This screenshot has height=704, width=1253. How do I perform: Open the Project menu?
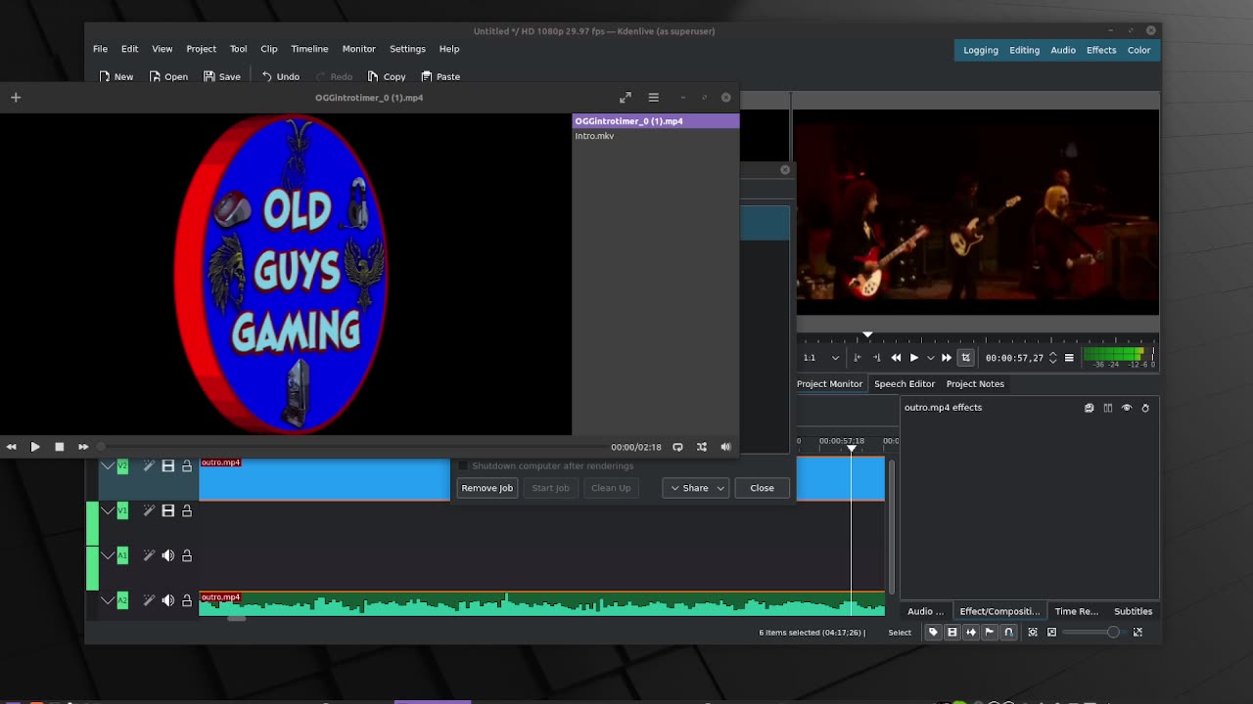point(201,49)
